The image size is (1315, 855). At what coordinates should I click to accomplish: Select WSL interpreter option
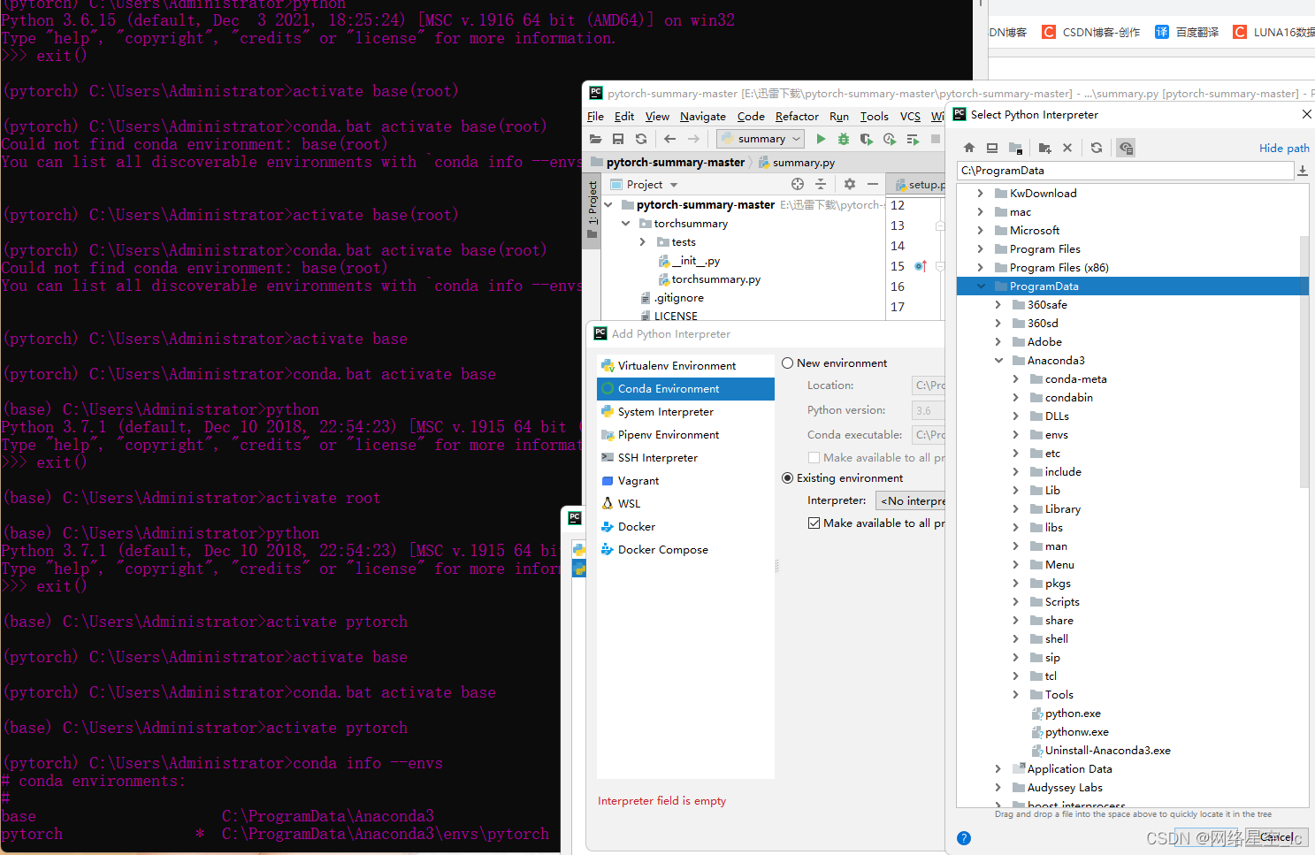[x=685, y=504]
